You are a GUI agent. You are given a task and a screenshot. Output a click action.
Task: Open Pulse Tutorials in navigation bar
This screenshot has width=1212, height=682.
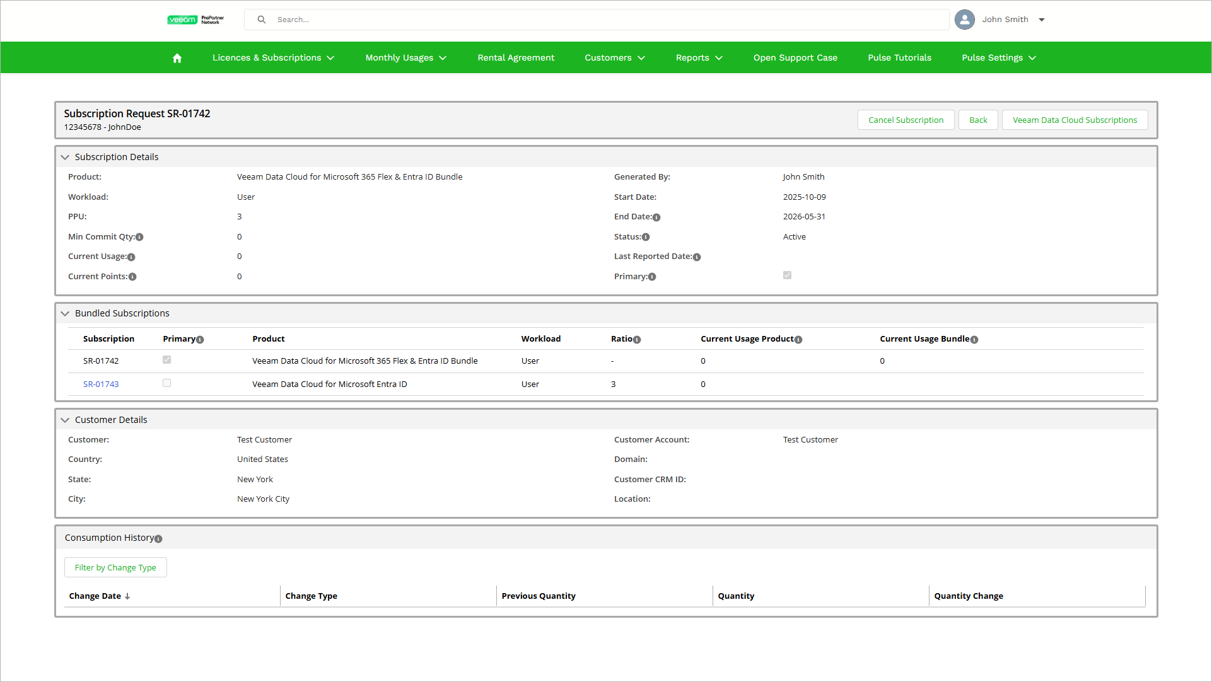click(899, 58)
